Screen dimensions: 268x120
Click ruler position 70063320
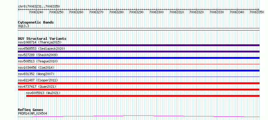pyautogui.click(x=196, y=12)
